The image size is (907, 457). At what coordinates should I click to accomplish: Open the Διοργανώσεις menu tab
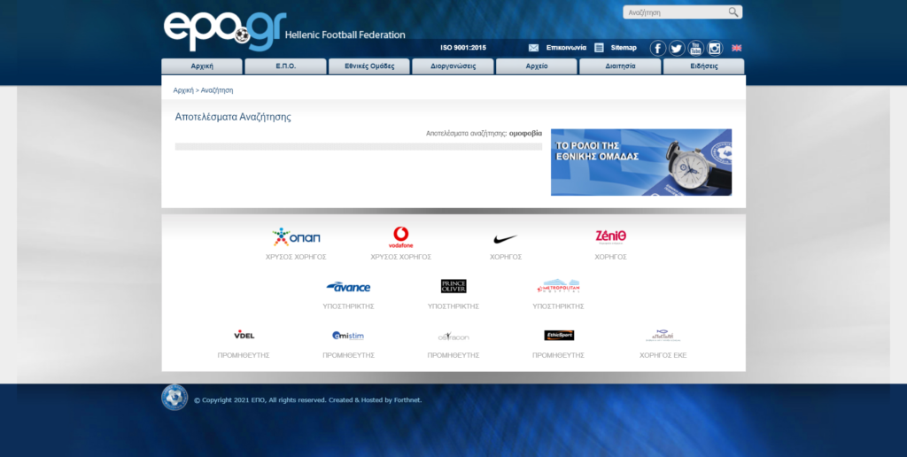click(x=453, y=66)
